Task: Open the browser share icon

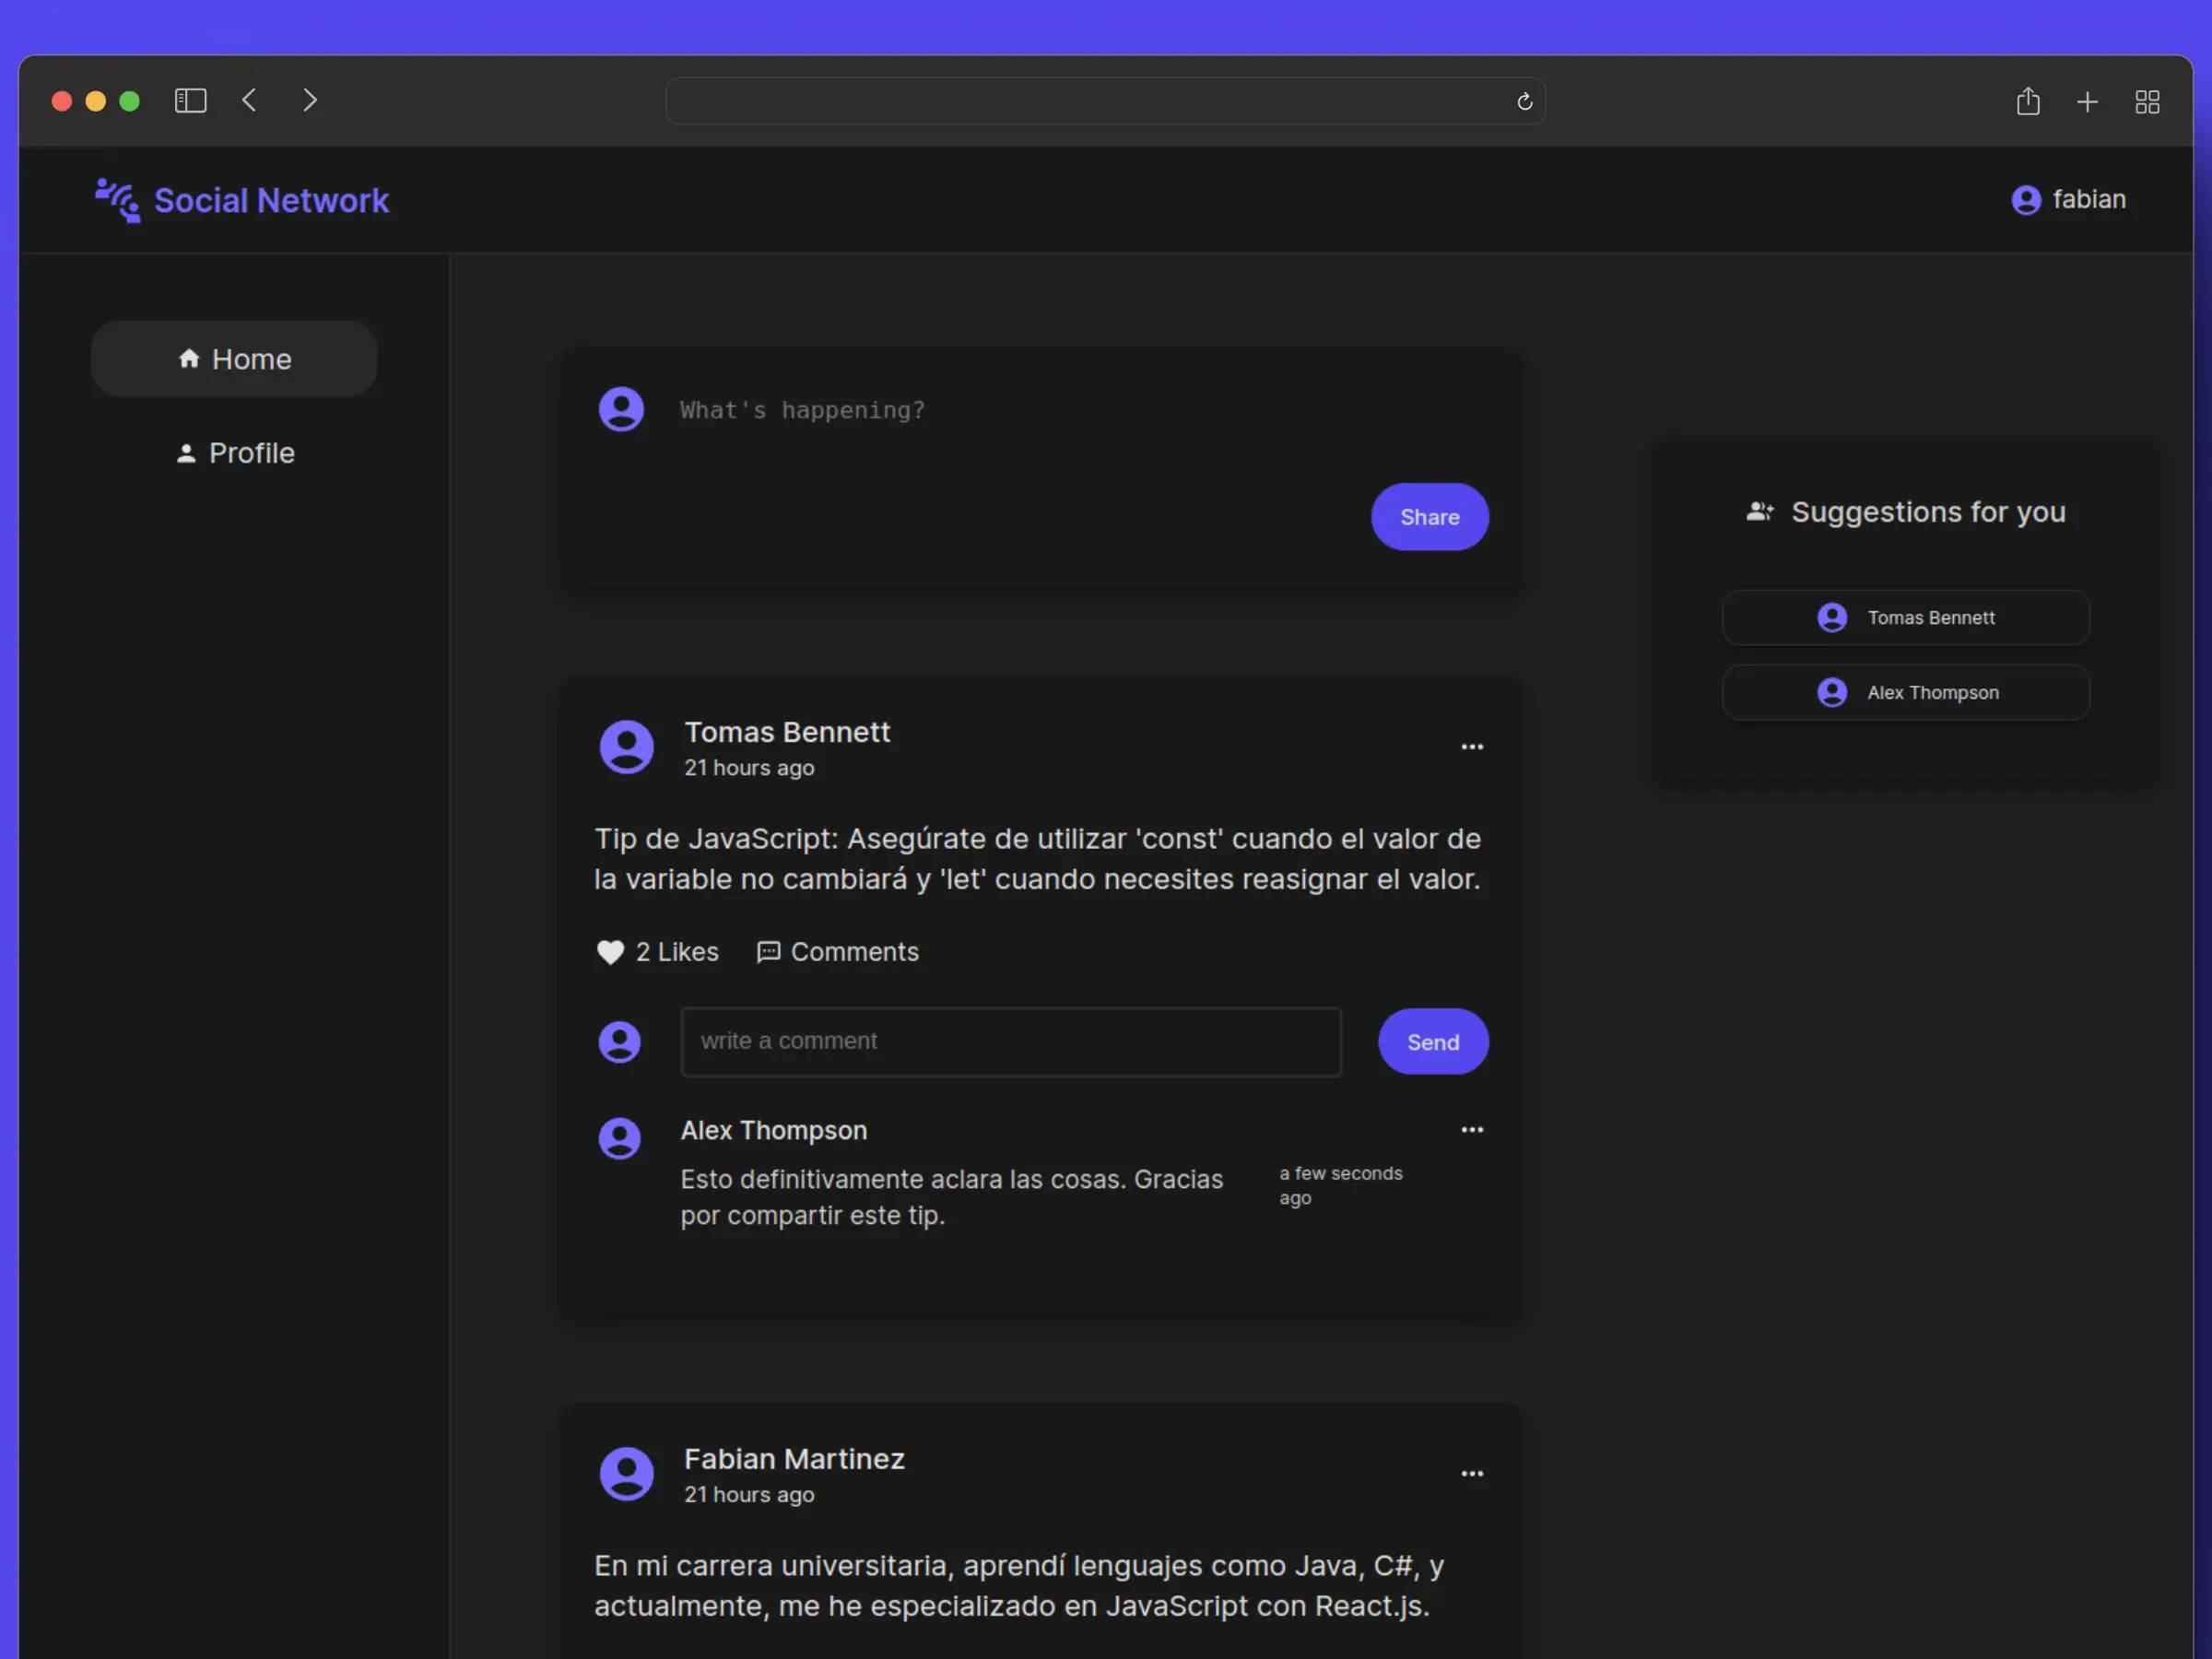Action: 2027,101
